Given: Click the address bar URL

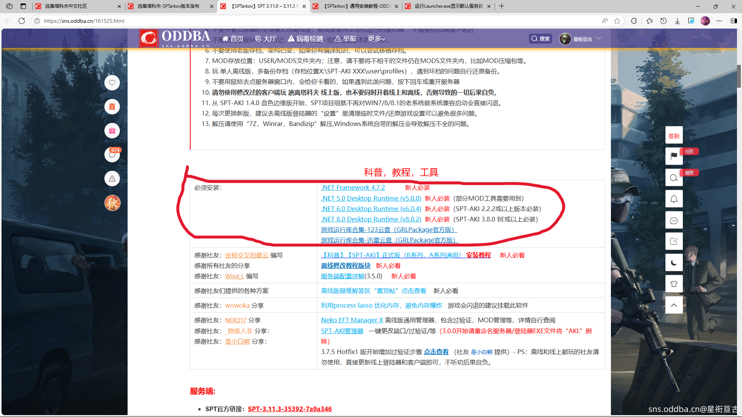Looking at the screenshot, I should pos(84,21).
